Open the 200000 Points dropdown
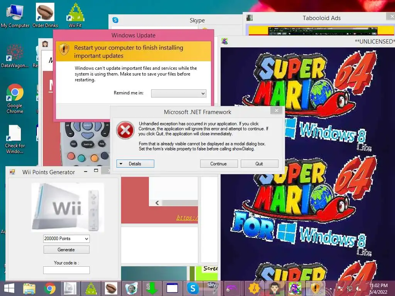 pyautogui.click(x=66, y=239)
